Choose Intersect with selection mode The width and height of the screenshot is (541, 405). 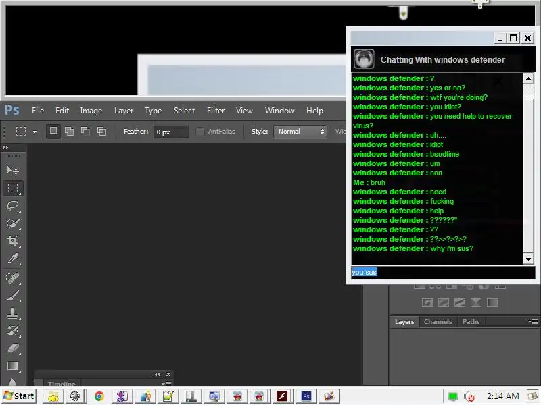click(x=101, y=131)
